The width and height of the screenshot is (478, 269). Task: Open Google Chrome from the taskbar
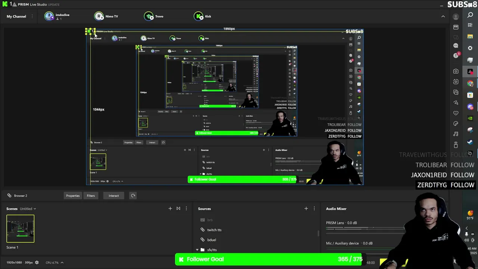pyautogui.click(x=470, y=83)
